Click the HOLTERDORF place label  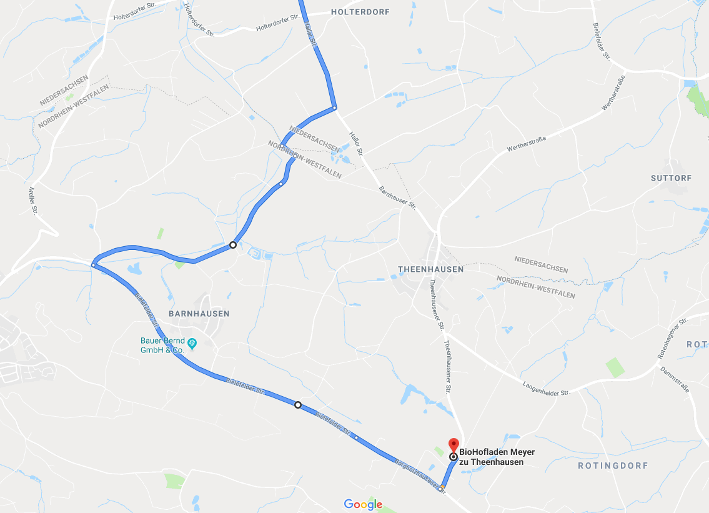coord(360,12)
